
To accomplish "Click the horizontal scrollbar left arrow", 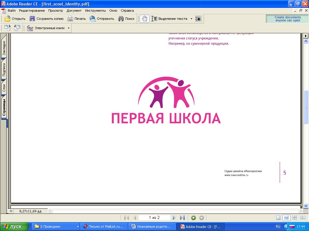I will [x=50, y=211].
